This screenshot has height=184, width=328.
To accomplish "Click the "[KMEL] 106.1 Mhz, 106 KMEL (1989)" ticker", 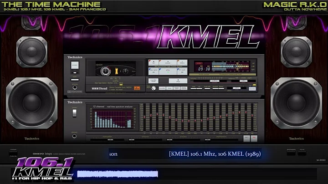I will click(215, 154).
